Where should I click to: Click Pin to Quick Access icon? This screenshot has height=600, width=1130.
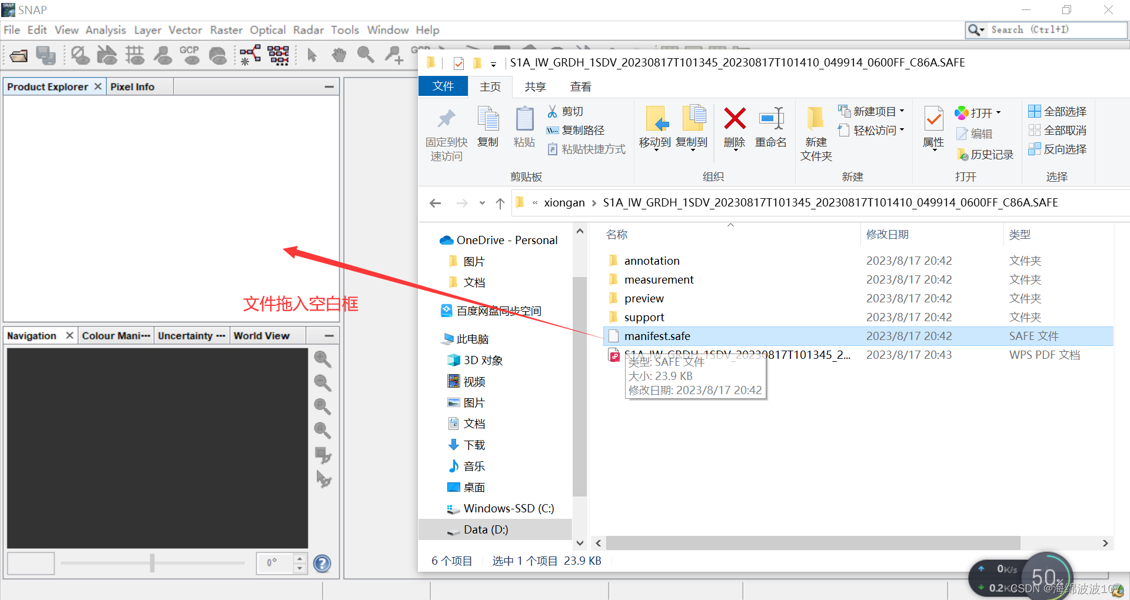click(447, 119)
